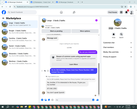Open the plus more actions in composer
Screen dimensions: 137x109
tap(42, 100)
